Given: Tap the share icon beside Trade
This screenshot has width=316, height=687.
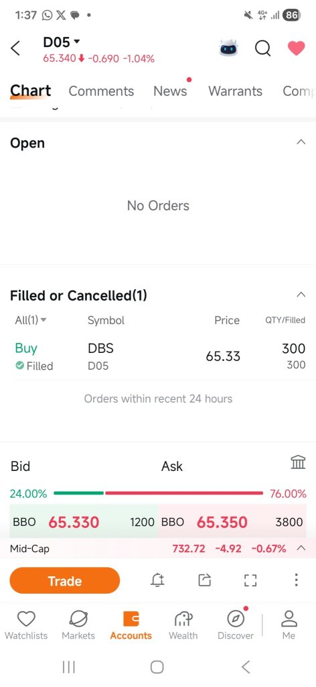Looking at the screenshot, I should coord(205,580).
